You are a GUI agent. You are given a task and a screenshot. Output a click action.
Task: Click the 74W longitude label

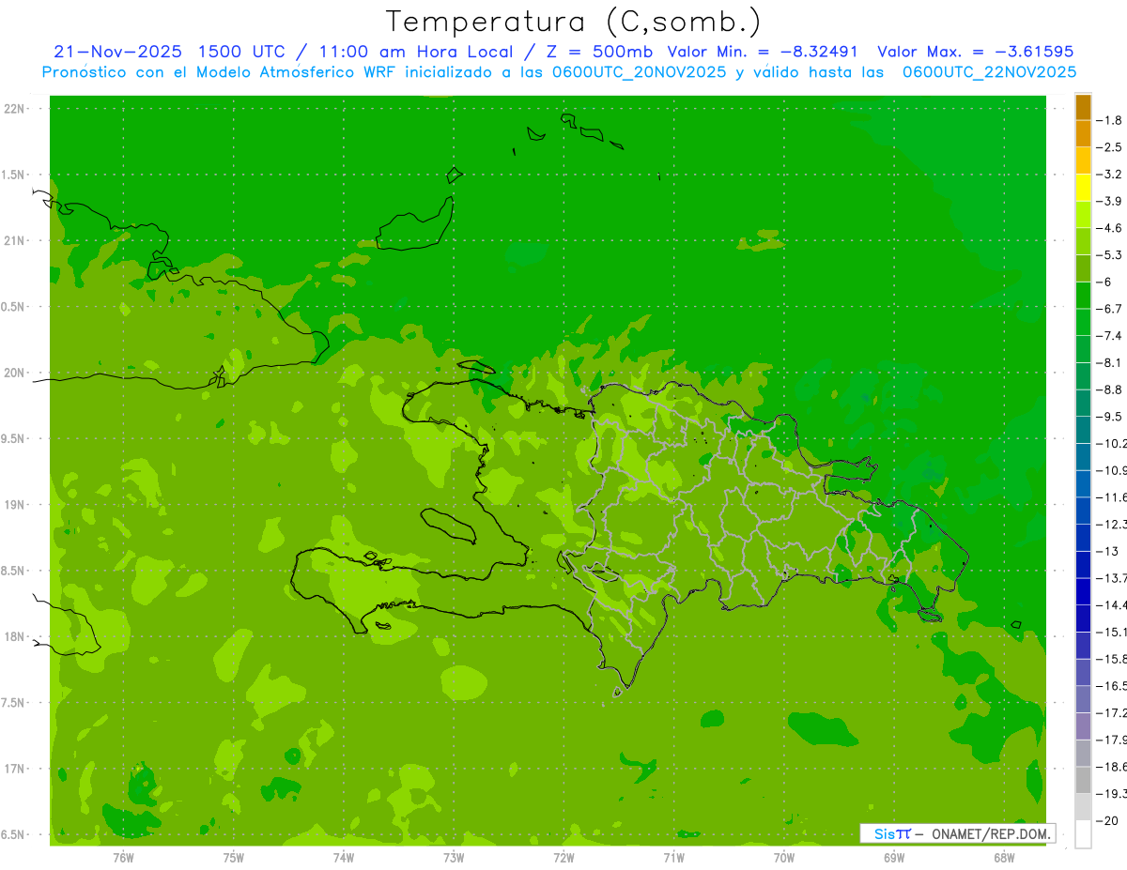344,857
